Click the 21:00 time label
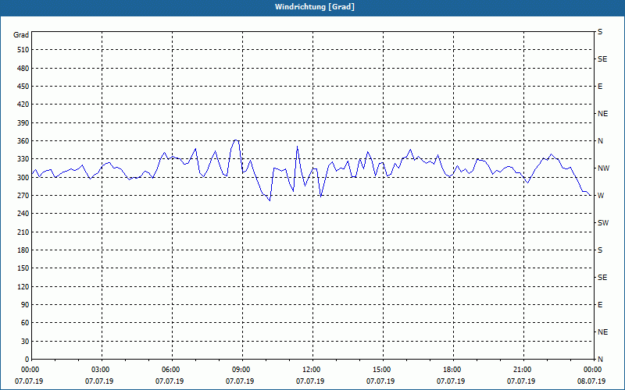 tap(521, 369)
